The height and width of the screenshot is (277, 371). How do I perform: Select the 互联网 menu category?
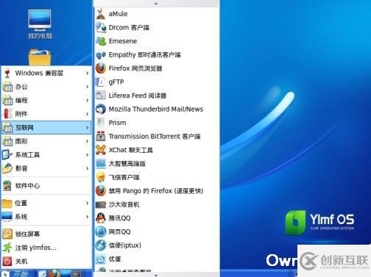click(x=46, y=127)
